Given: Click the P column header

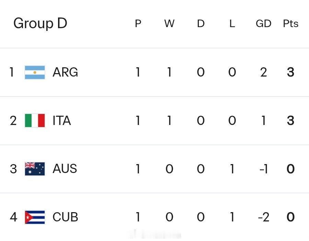Looking at the screenshot, I should [x=138, y=24].
